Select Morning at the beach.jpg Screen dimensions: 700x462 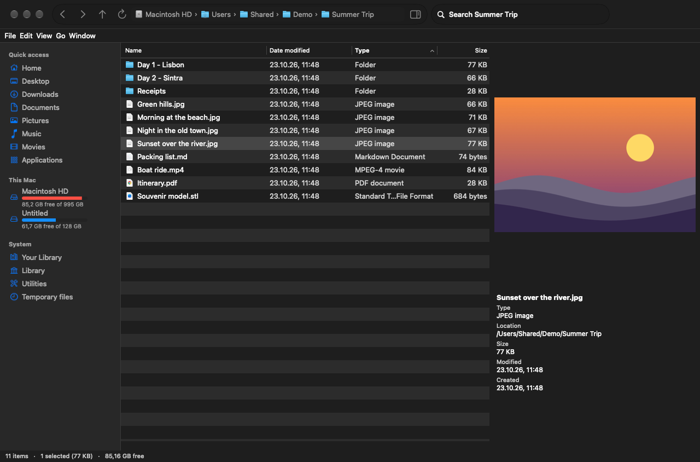(305, 117)
